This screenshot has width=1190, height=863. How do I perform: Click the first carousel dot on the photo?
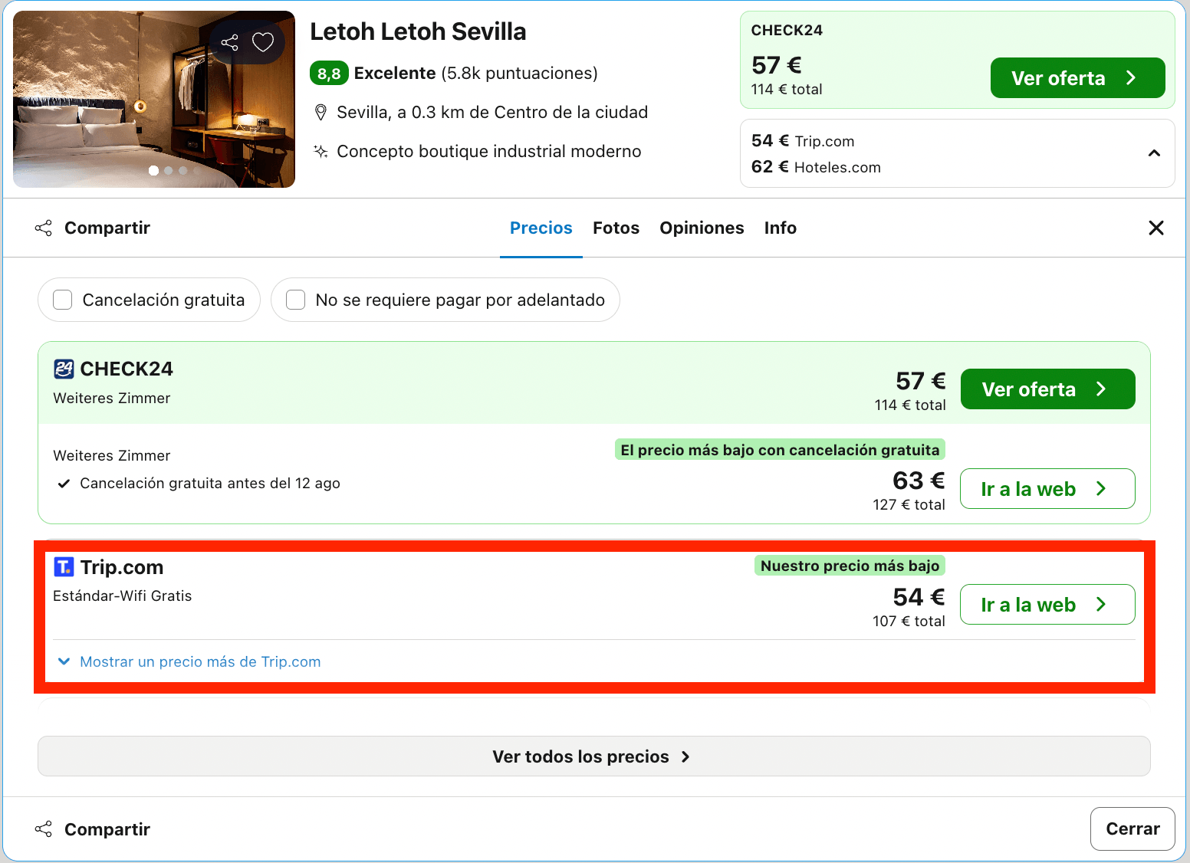(153, 170)
